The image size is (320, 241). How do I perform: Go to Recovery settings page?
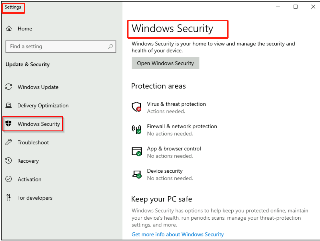[x=28, y=161]
